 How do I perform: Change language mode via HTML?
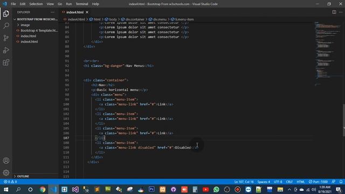coord(301,182)
